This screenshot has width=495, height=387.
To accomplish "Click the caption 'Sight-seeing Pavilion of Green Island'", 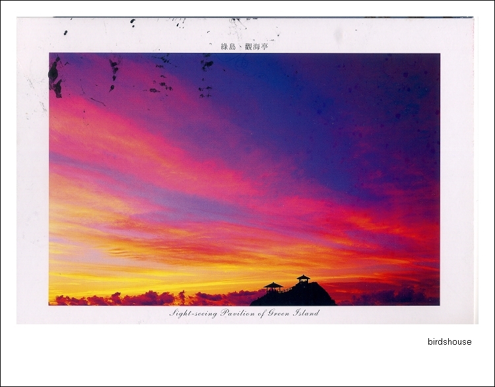I will click(244, 313).
